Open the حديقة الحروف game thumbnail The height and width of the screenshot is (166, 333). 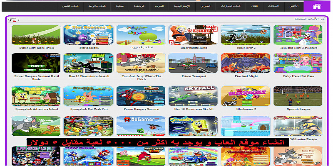141,35
